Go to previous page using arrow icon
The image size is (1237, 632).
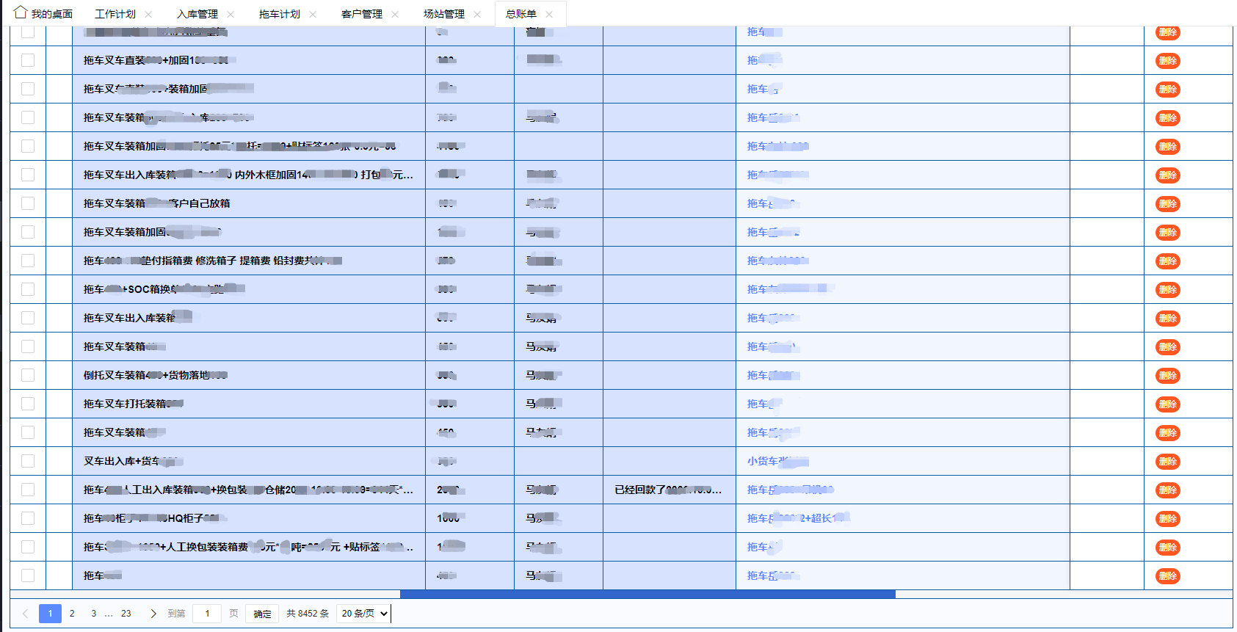tap(25, 614)
